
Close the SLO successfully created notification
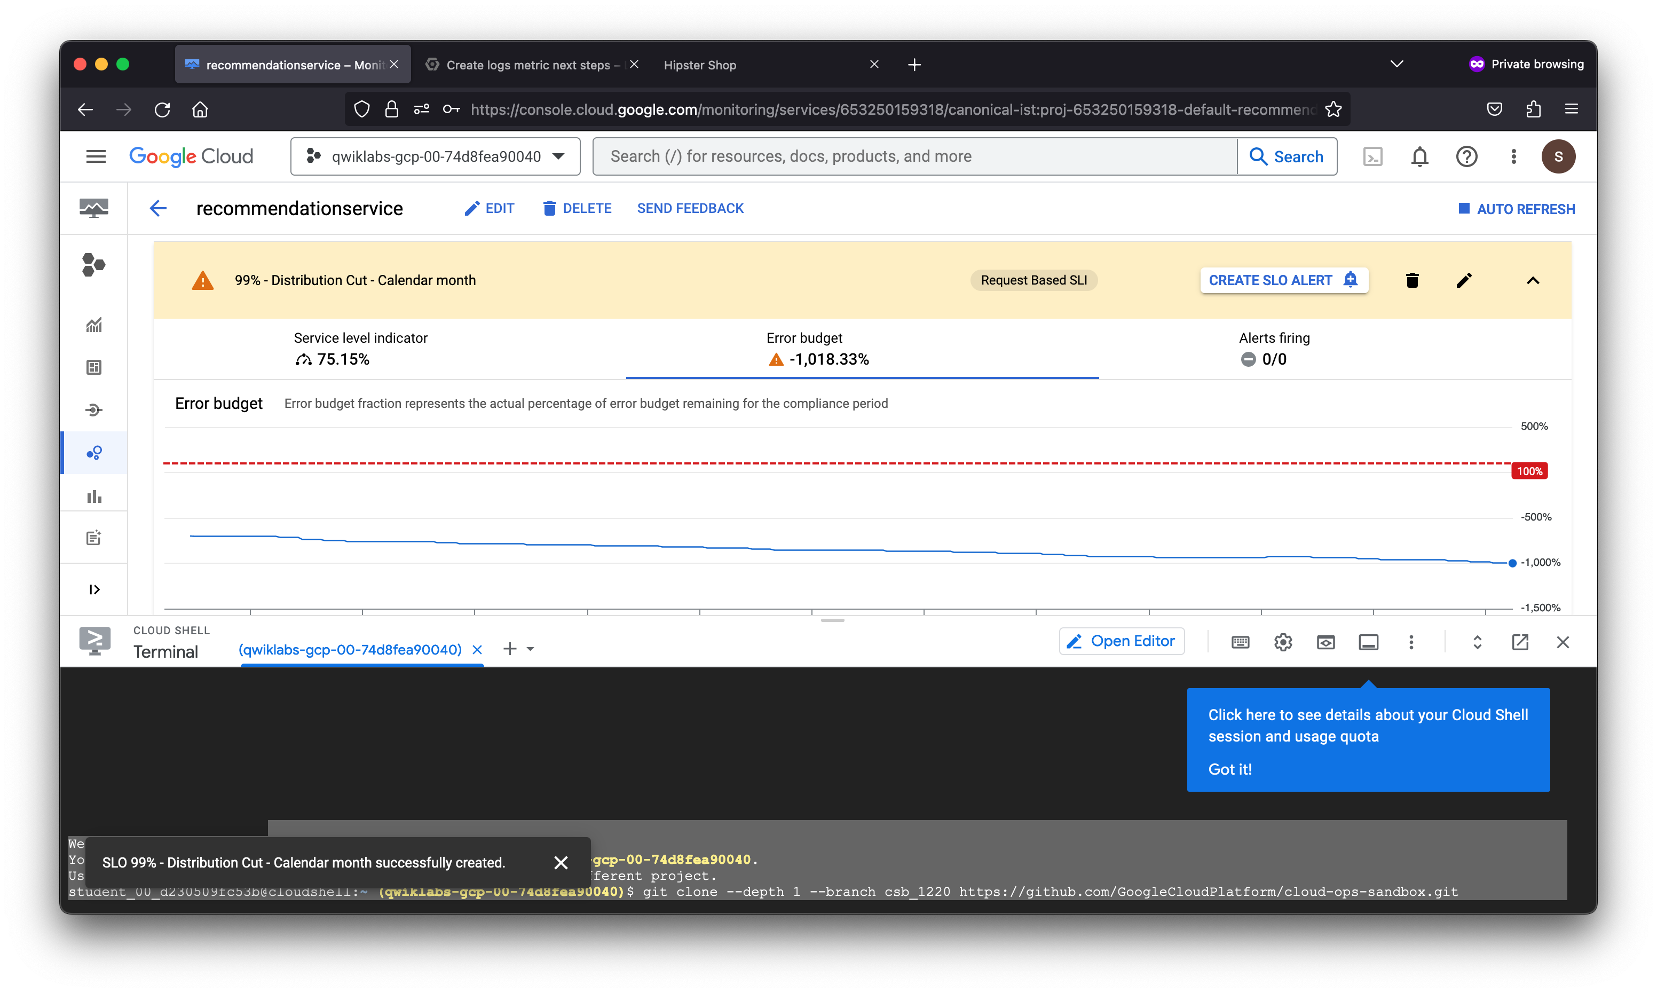(x=561, y=863)
